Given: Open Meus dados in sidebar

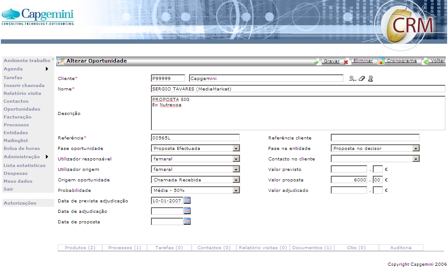Looking at the screenshot, I should (18, 181).
